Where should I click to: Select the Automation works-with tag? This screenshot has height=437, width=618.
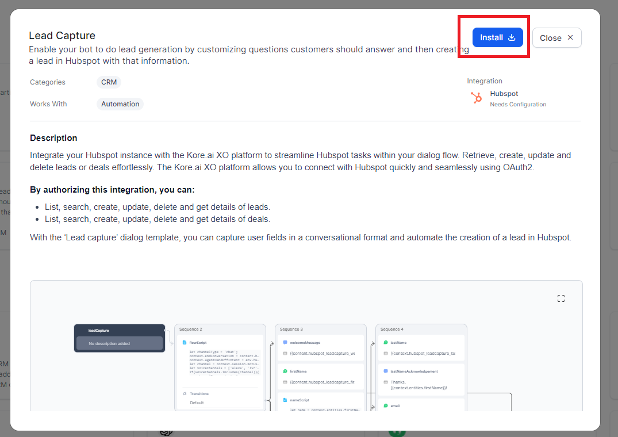click(x=120, y=104)
